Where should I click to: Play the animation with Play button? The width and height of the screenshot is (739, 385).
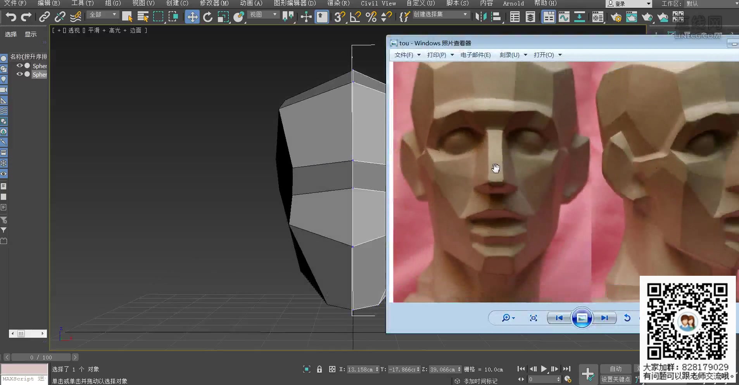point(544,369)
